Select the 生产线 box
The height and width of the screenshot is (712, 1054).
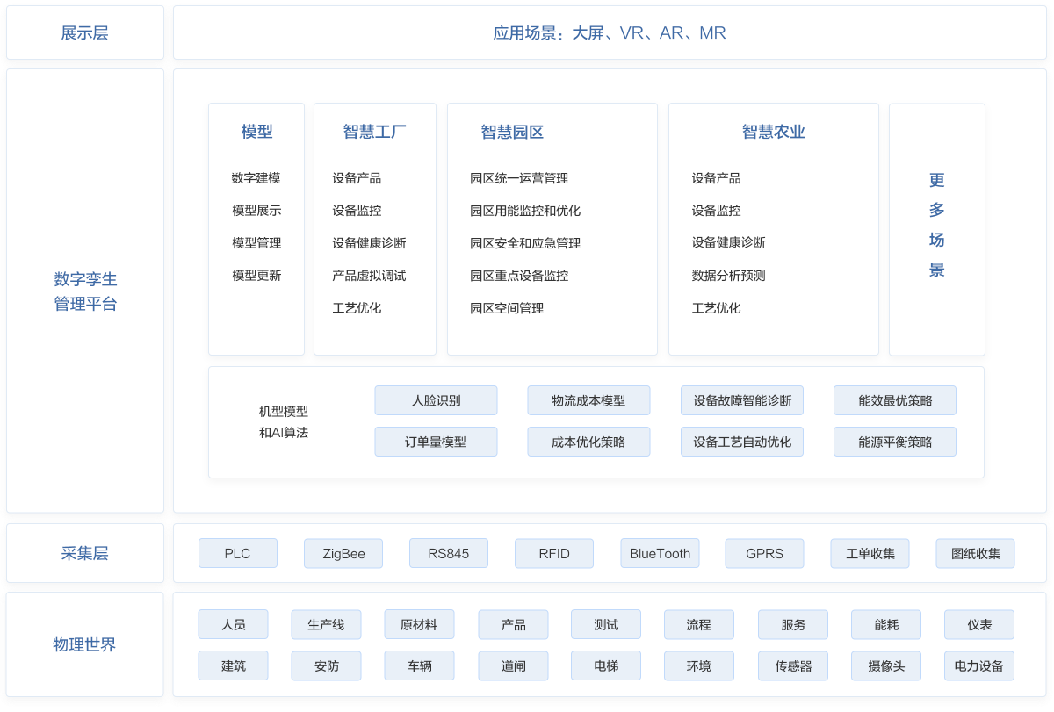(326, 625)
